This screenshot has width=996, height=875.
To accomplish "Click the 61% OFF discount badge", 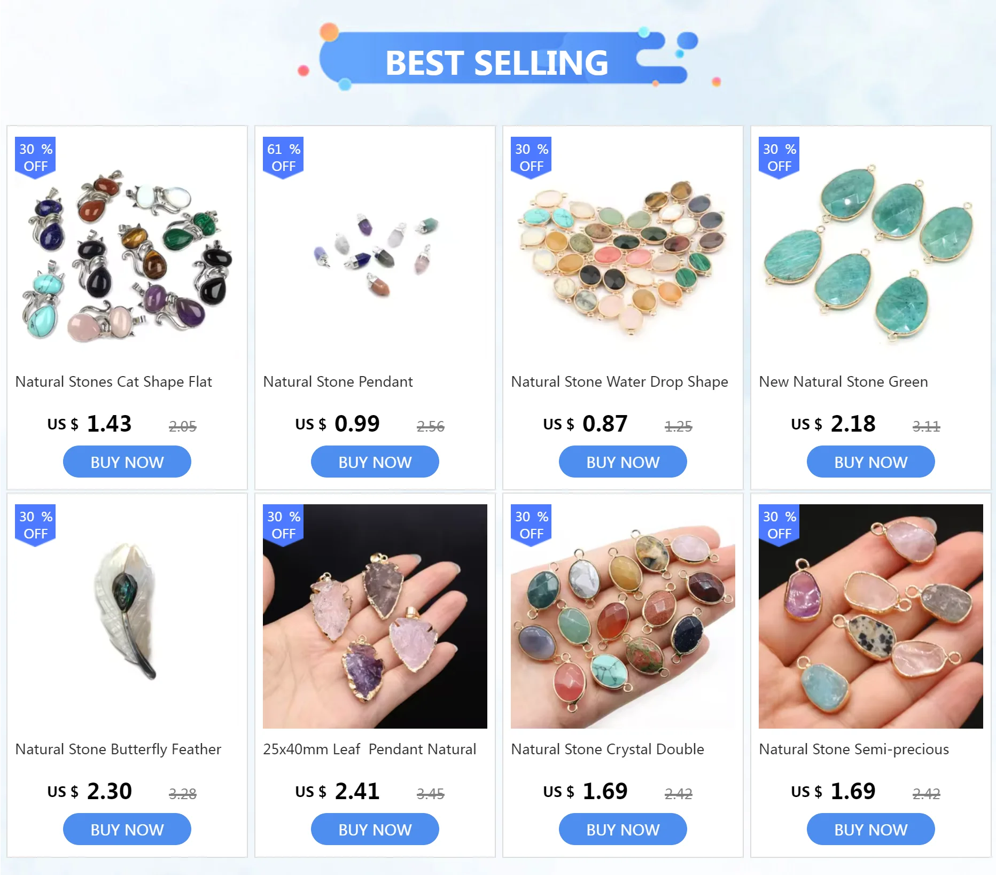I will pos(283,157).
